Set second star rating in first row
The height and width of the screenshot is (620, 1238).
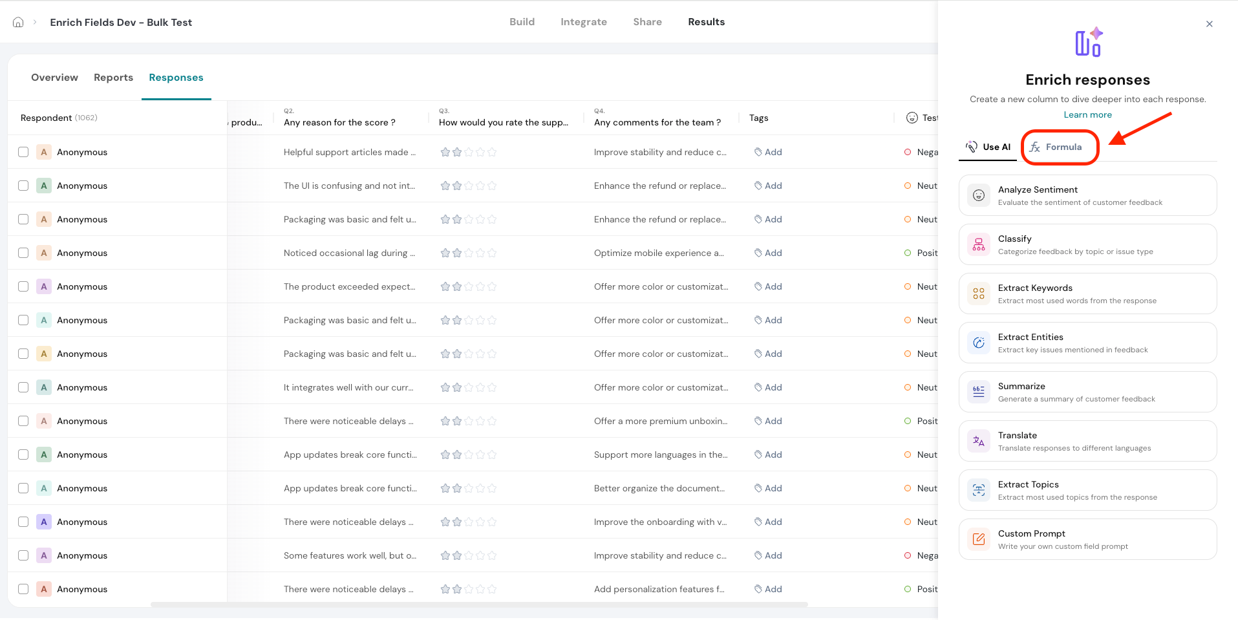point(457,152)
